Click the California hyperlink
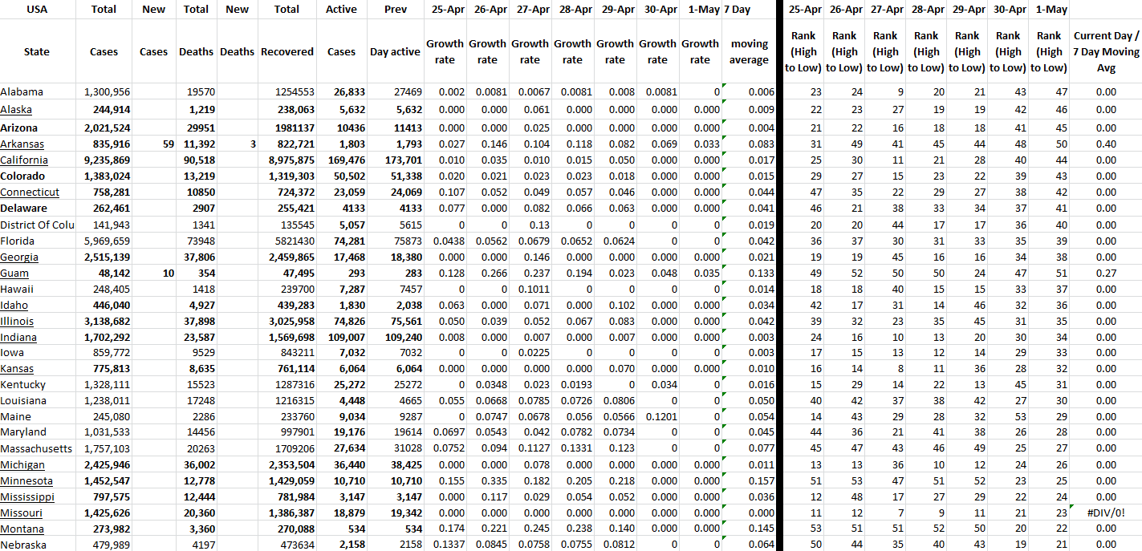The image size is (1142, 551). pos(22,160)
